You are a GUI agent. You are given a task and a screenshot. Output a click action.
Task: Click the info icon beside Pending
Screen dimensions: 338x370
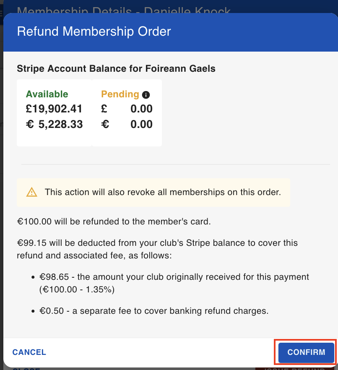146,95
